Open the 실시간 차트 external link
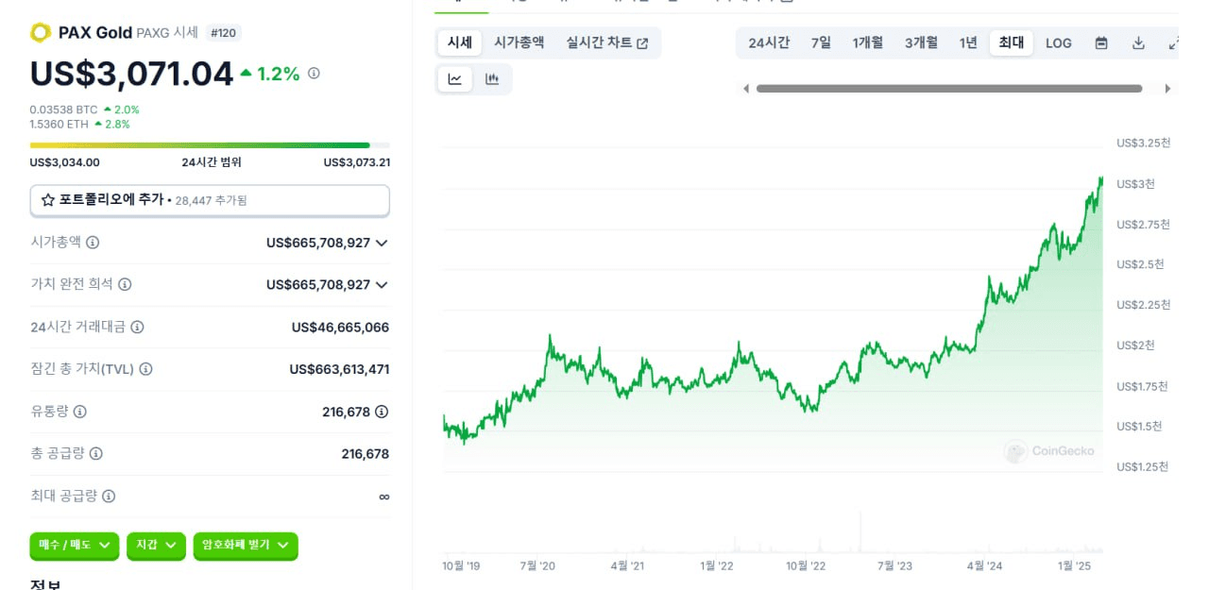This screenshot has width=1209, height=590. coord(607,42)
